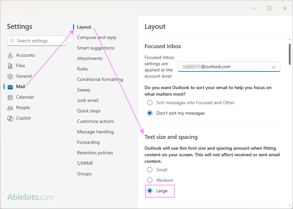The height and width of the screenshot is (209, 293).
Task: Click the scrollbar down arrow
Action: pos(290,206)
